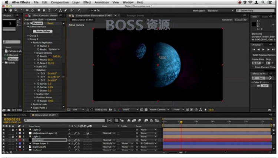
Task: Select the Roto Brush tool
Action: click(x=72, y=10)
